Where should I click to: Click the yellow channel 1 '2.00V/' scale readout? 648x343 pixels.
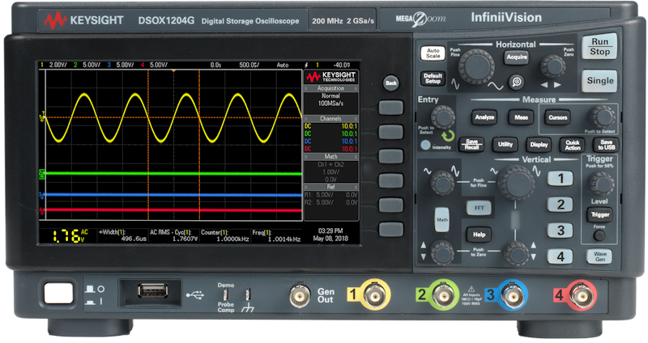coord(58,65)
